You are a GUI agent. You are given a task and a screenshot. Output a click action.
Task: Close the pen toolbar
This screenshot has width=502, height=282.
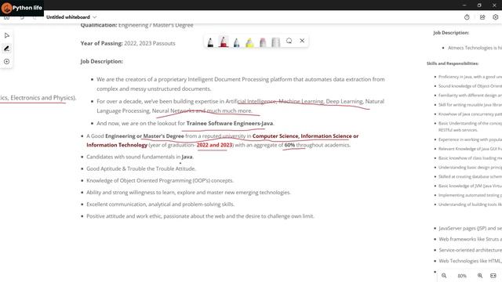point(302,41)
